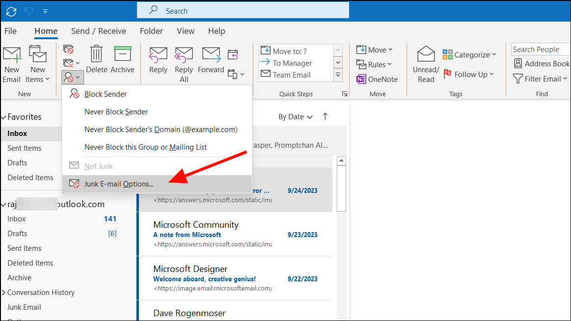
Task: Click the Undo arrow in title bar
Action: (28, 11)
